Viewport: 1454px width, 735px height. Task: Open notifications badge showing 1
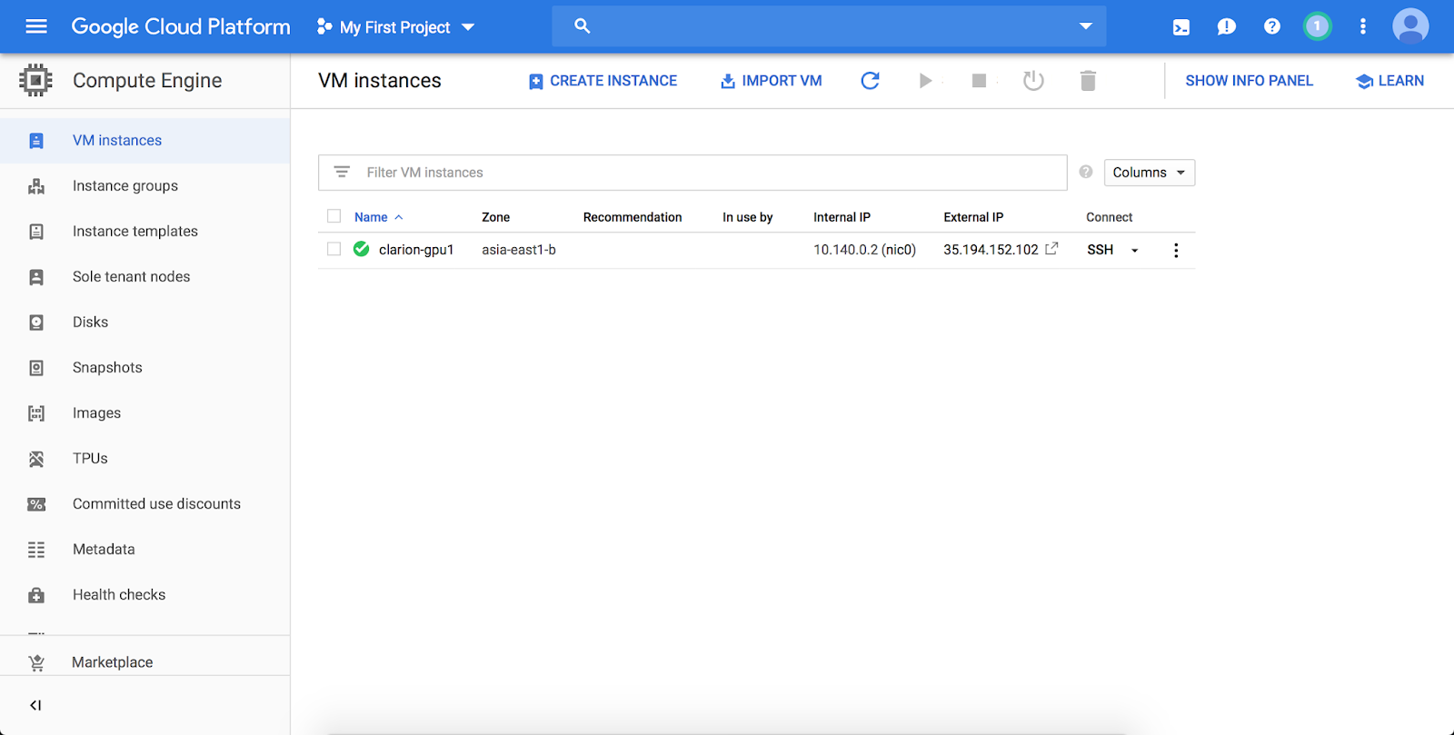(x=1318, y=26)
